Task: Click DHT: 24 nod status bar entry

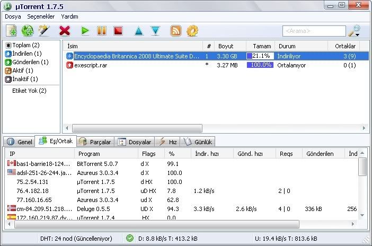Action: click(76, 239)
